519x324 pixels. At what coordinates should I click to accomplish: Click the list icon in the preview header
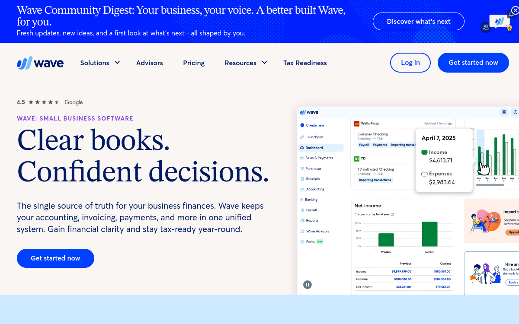click(504, 112)
